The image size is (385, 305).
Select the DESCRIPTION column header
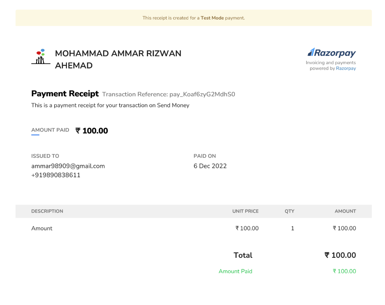coord(47,211)
